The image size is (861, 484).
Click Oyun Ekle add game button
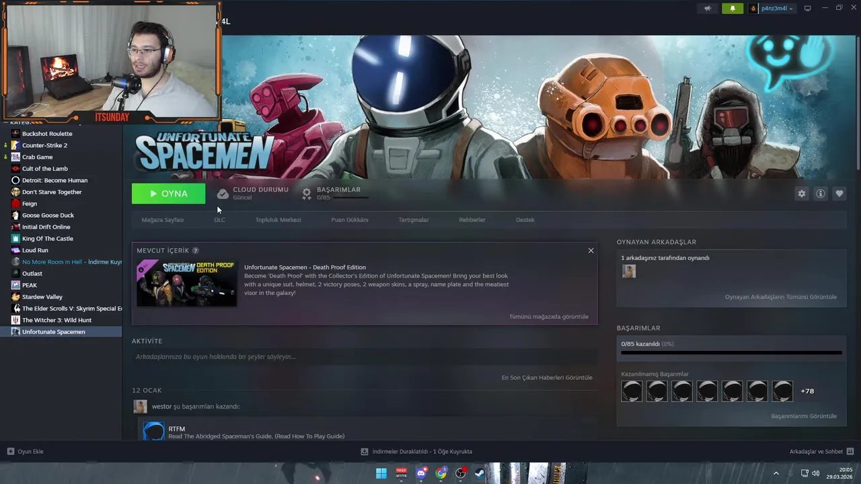click(x=26, y=452)
